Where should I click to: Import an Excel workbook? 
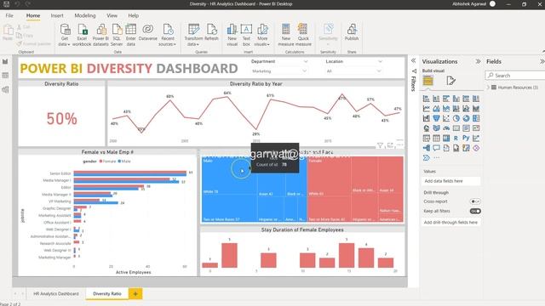[82, 35]
